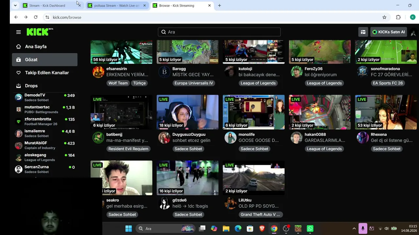Open the browser Extensions menu
The width and height of the screenshot is (419, 235).
398,17
